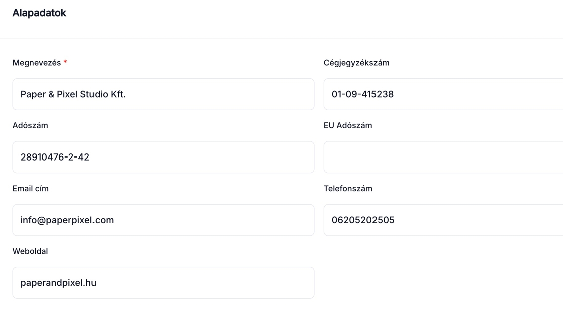The height and width of the screenshot is (314, 563).
Task: Click the Weboldal label text
Action: (x=30, y=251)
